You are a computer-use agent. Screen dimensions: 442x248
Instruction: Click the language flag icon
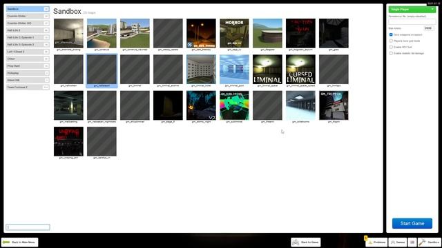pyautogui.click(x=412, y=242)
